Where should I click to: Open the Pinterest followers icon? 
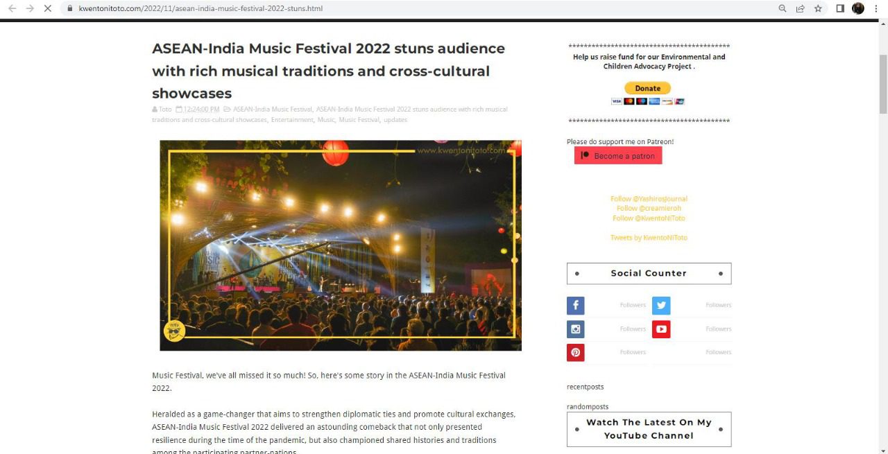[576, 353]
